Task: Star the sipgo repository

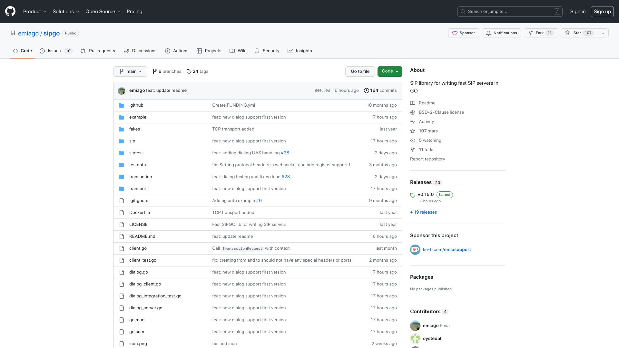Action: coord(579,33)
